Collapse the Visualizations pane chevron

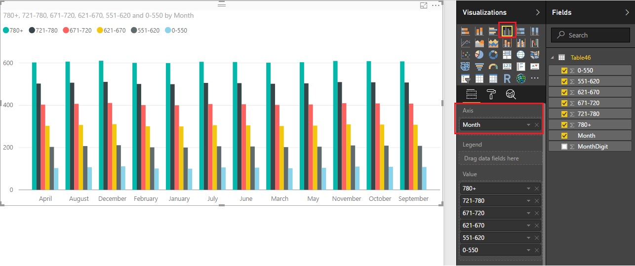pos(538,12)
